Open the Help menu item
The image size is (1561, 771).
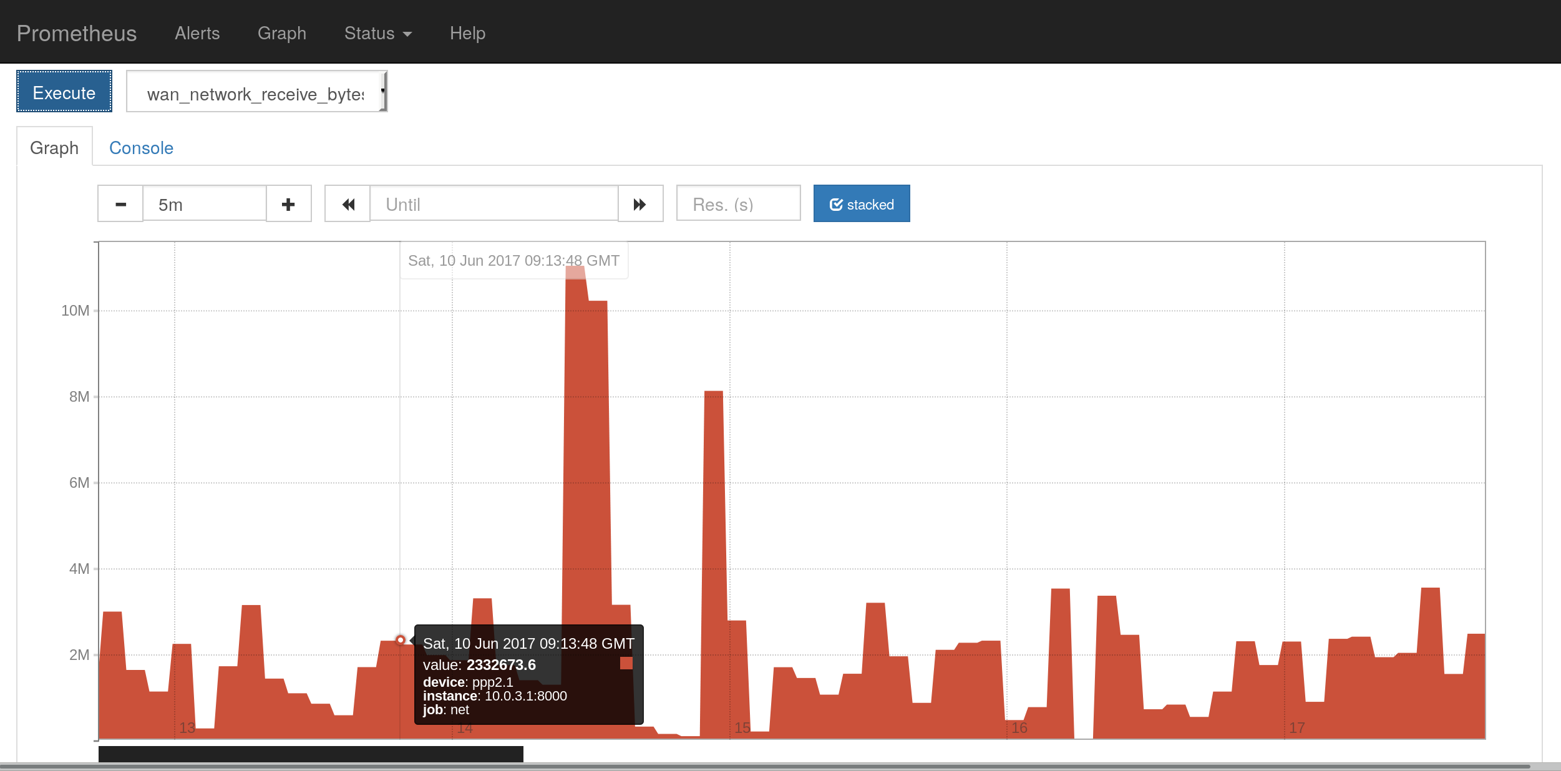467,33
